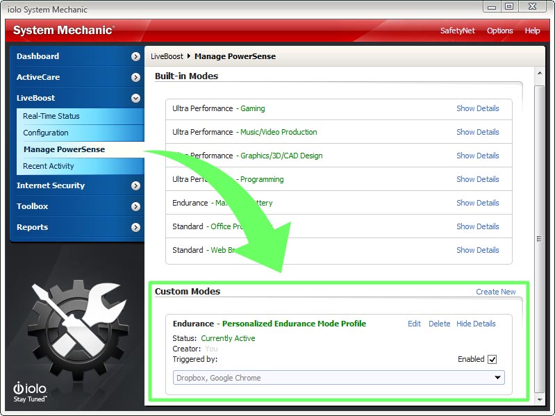
Task: Open Internet Security in the sidebar
Action: (x=51, y=185)
